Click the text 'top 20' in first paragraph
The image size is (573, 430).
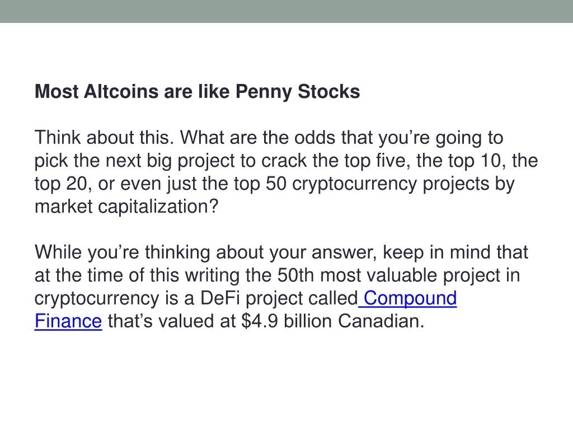pos(60,184)
